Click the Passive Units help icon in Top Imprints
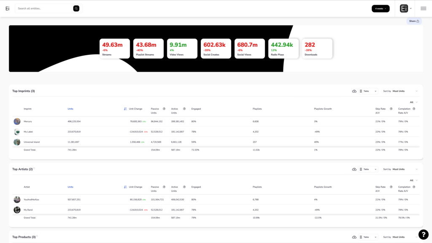Viewport: 432px width, 243px height. pyautogui.click(x=164, y=109)
